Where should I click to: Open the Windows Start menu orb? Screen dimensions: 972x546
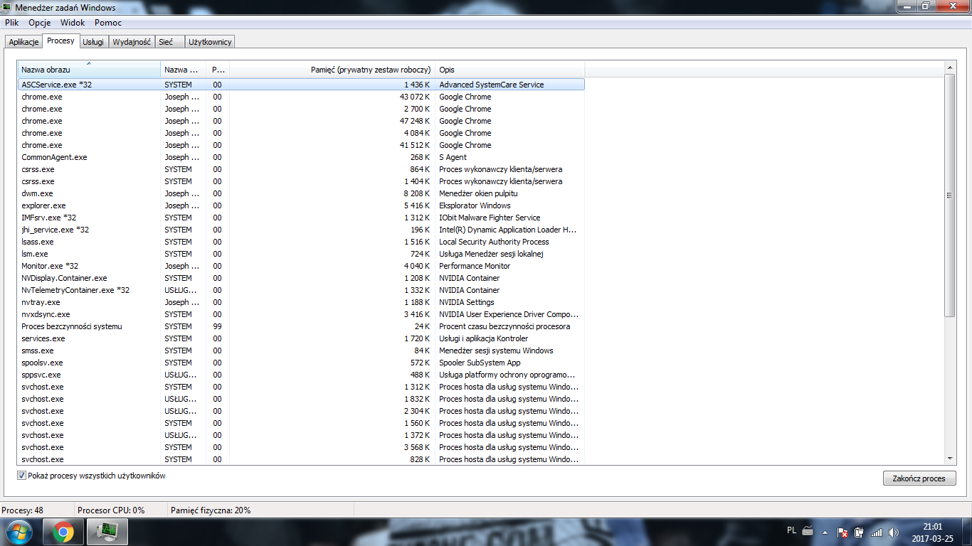(x=19, y=531)
